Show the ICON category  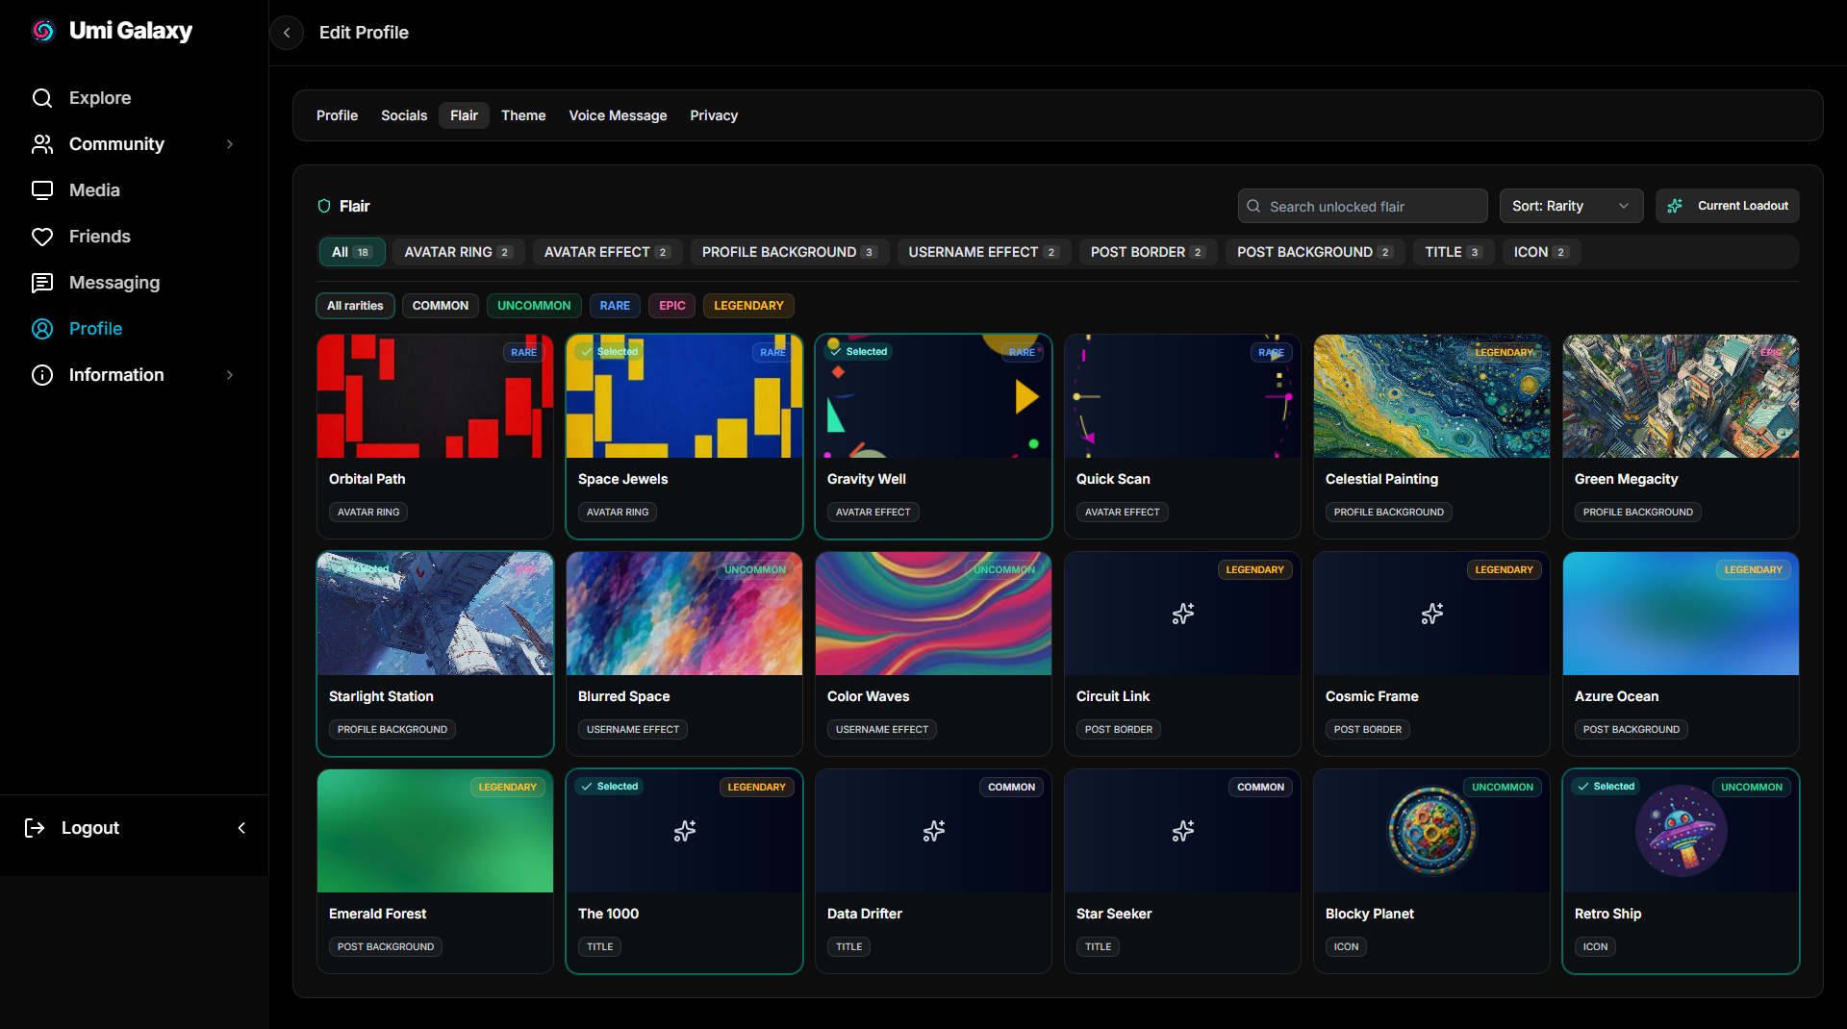(x=1540, y=252)
